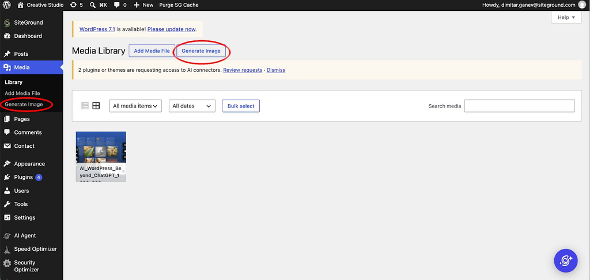Click the Add Media File button

(152, 51)
